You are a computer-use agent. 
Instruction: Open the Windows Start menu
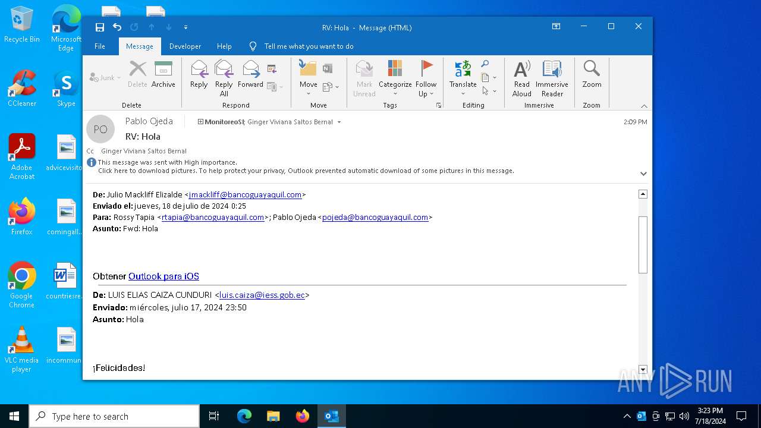[x=14, y=416]
